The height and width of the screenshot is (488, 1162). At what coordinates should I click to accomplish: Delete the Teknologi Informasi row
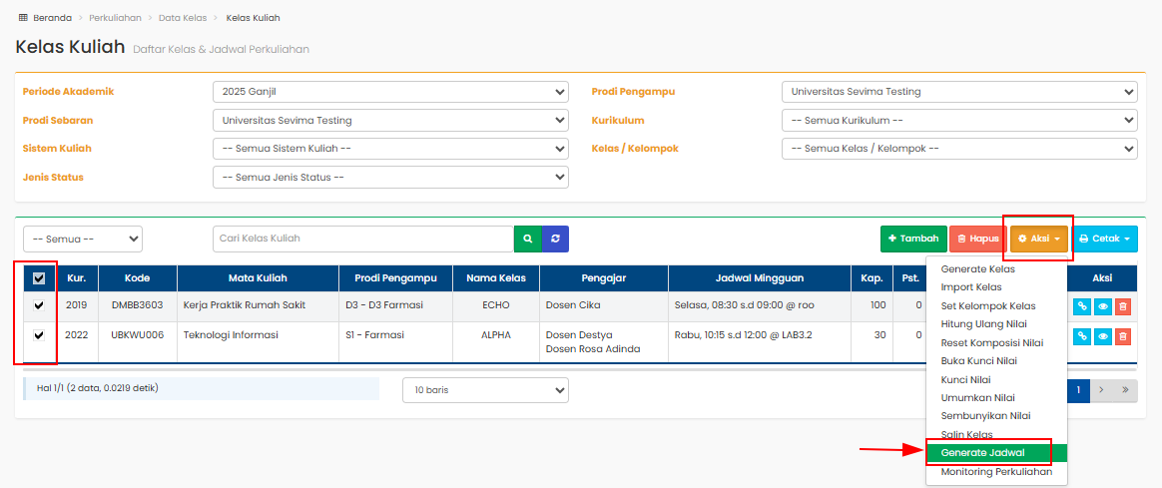[1123, 336]
